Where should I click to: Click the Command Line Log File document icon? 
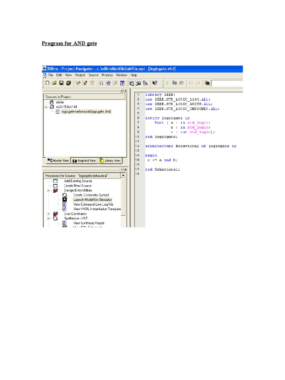(x=65, y=204)
